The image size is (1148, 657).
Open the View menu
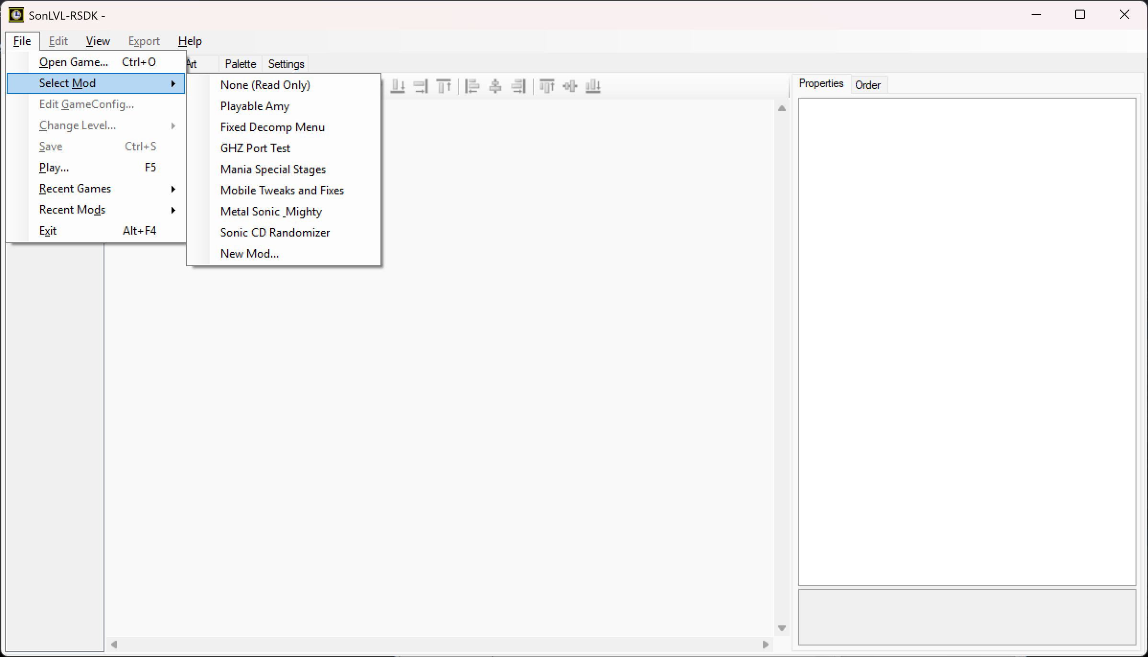[98, 41]
